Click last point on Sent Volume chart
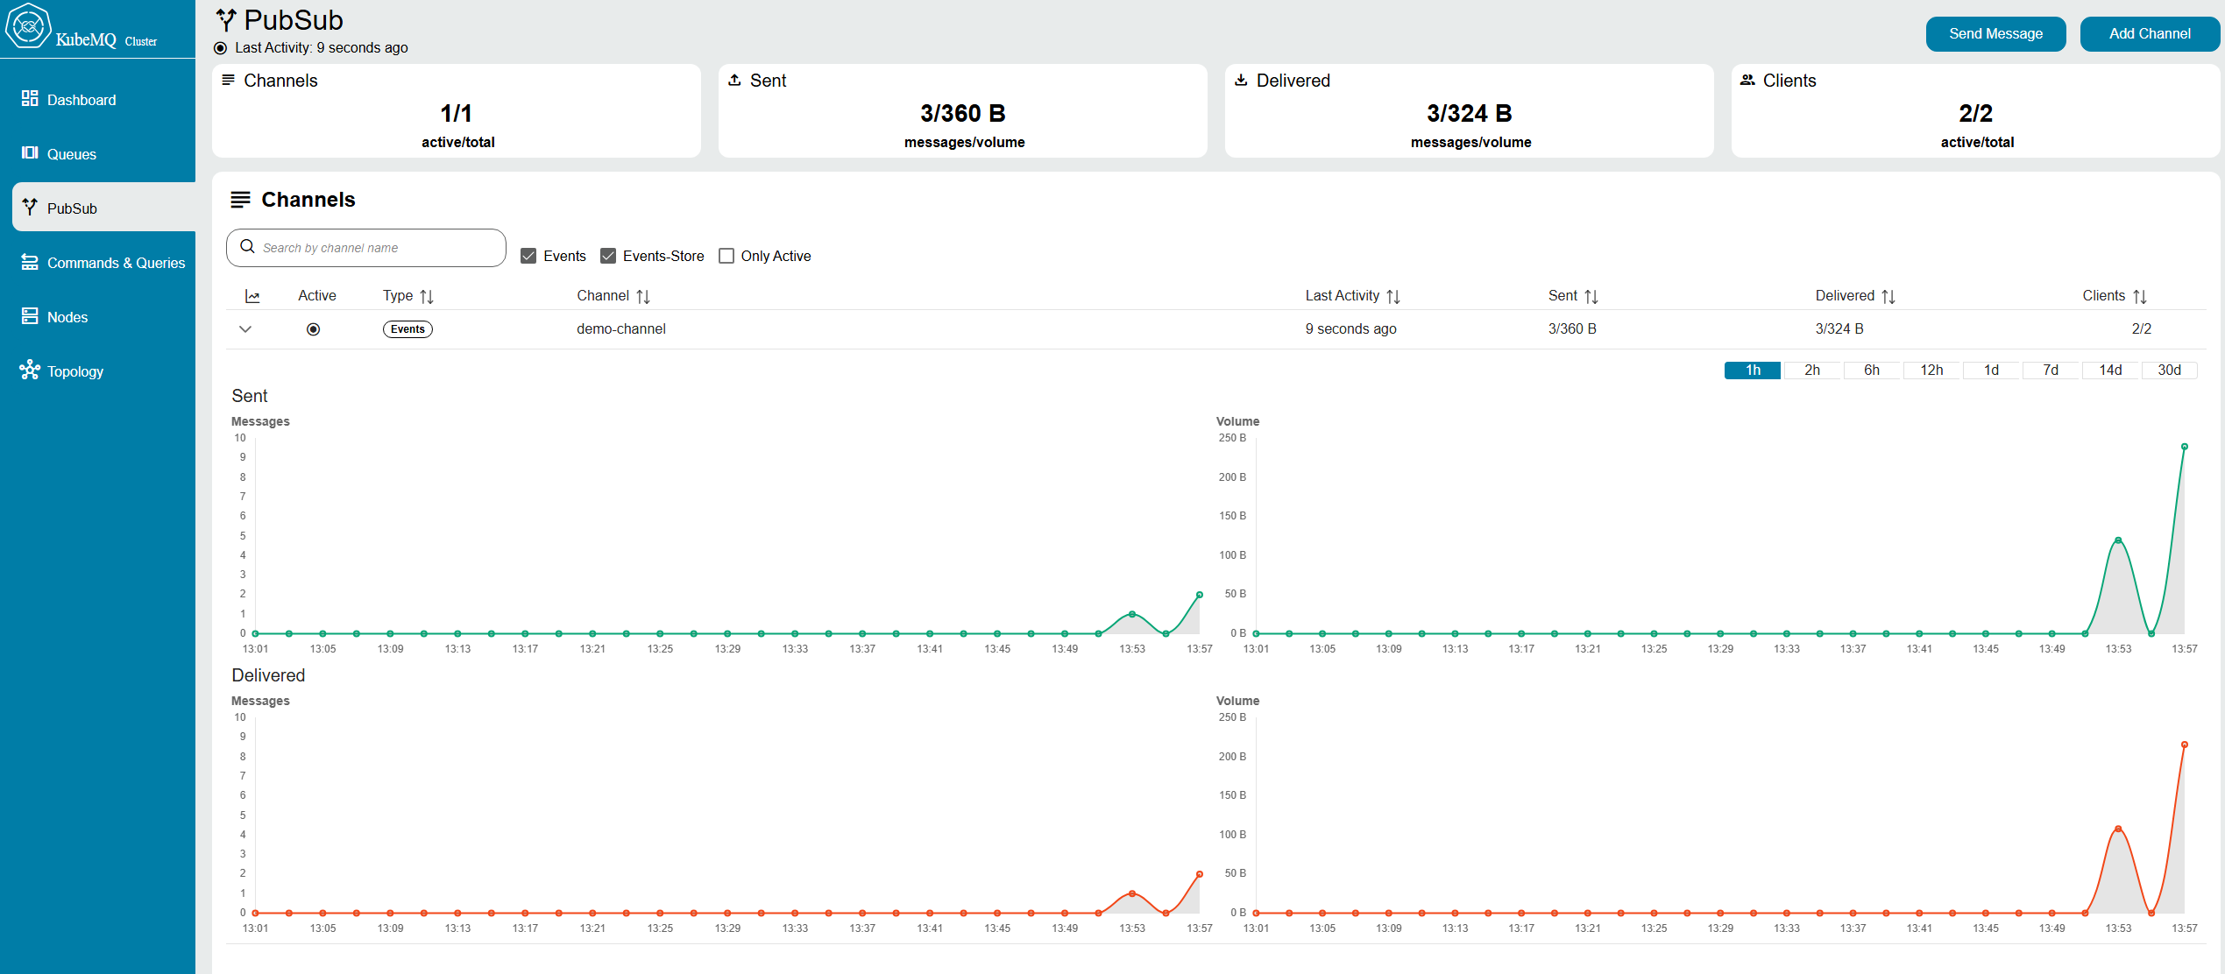The image size is (2225, 974). coord(2185,447)
